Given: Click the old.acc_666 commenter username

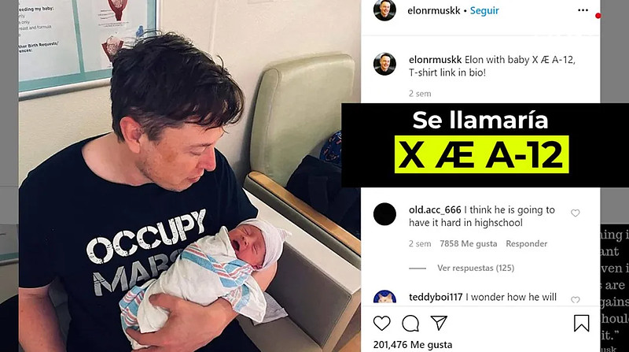Looking at the screenshot, I should [x=435, y=209].
